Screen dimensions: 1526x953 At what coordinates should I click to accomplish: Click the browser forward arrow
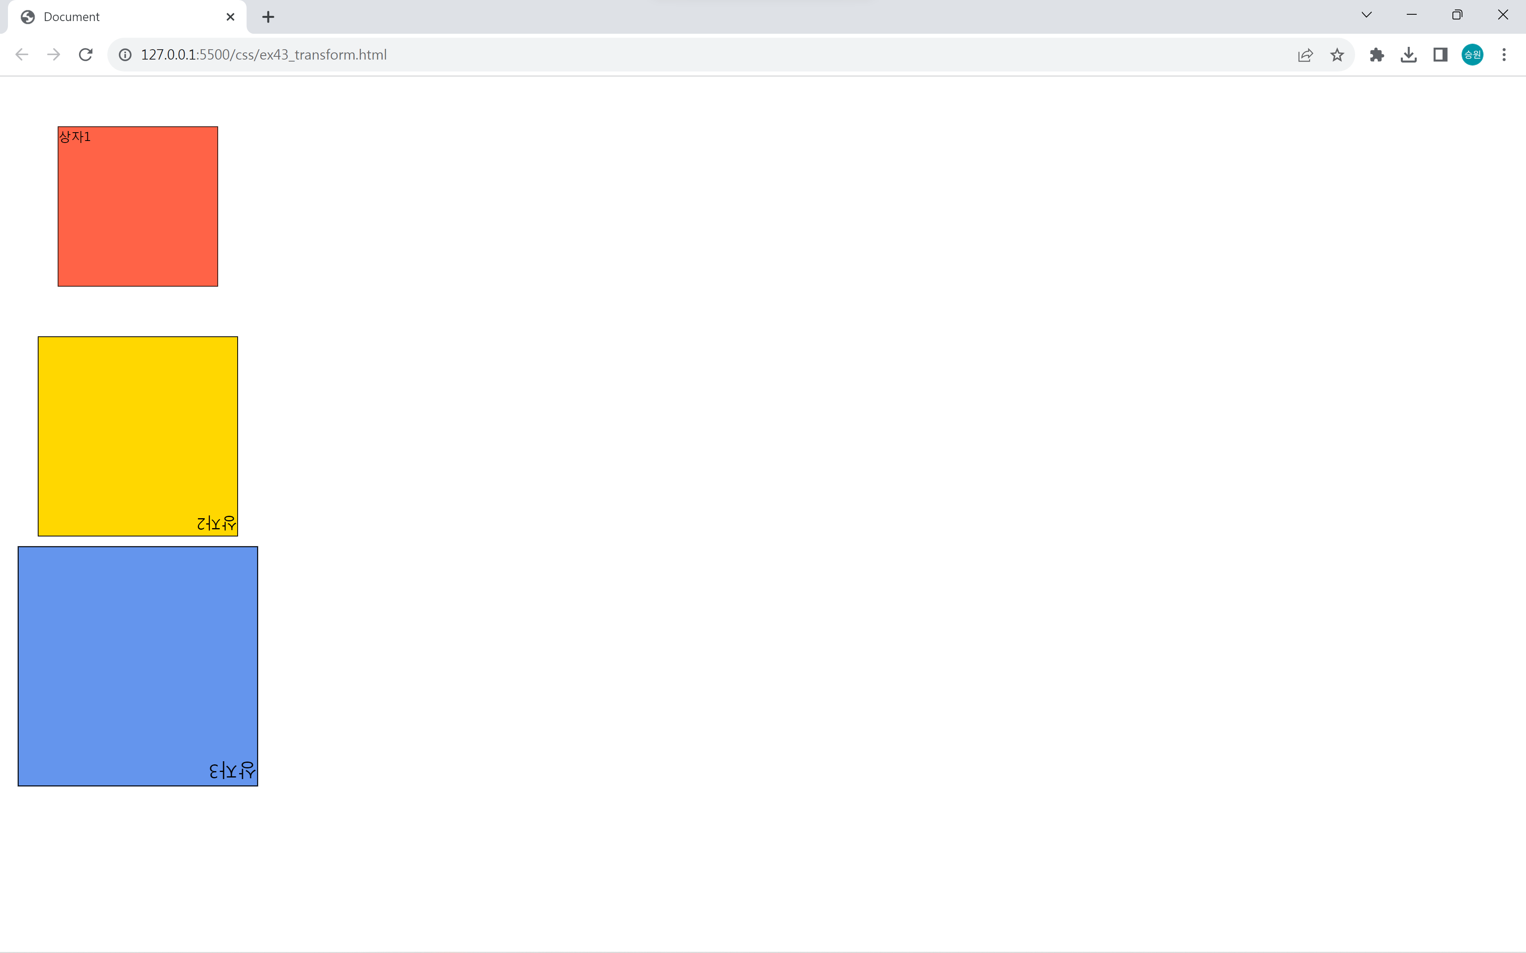click(x=54, y=55)
